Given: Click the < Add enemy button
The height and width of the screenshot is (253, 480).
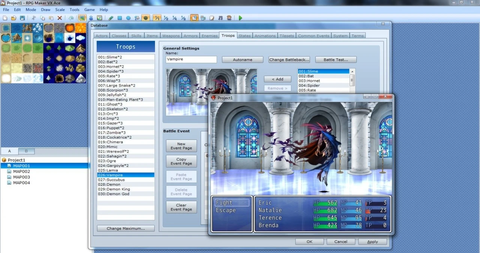Looking at the screenshot, I should pos(277,79).
